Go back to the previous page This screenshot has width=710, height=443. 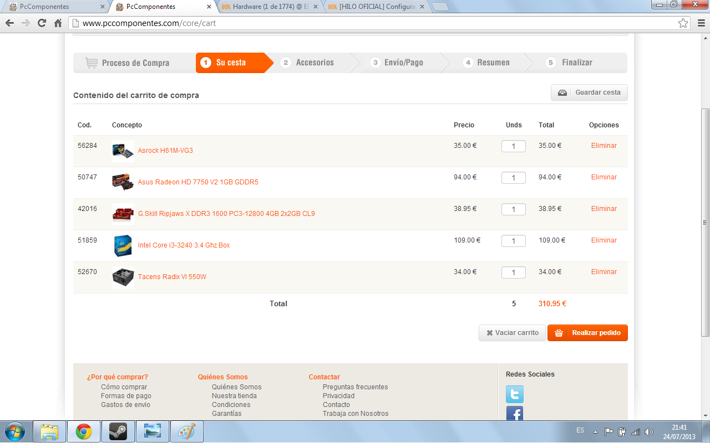[9, 23]
